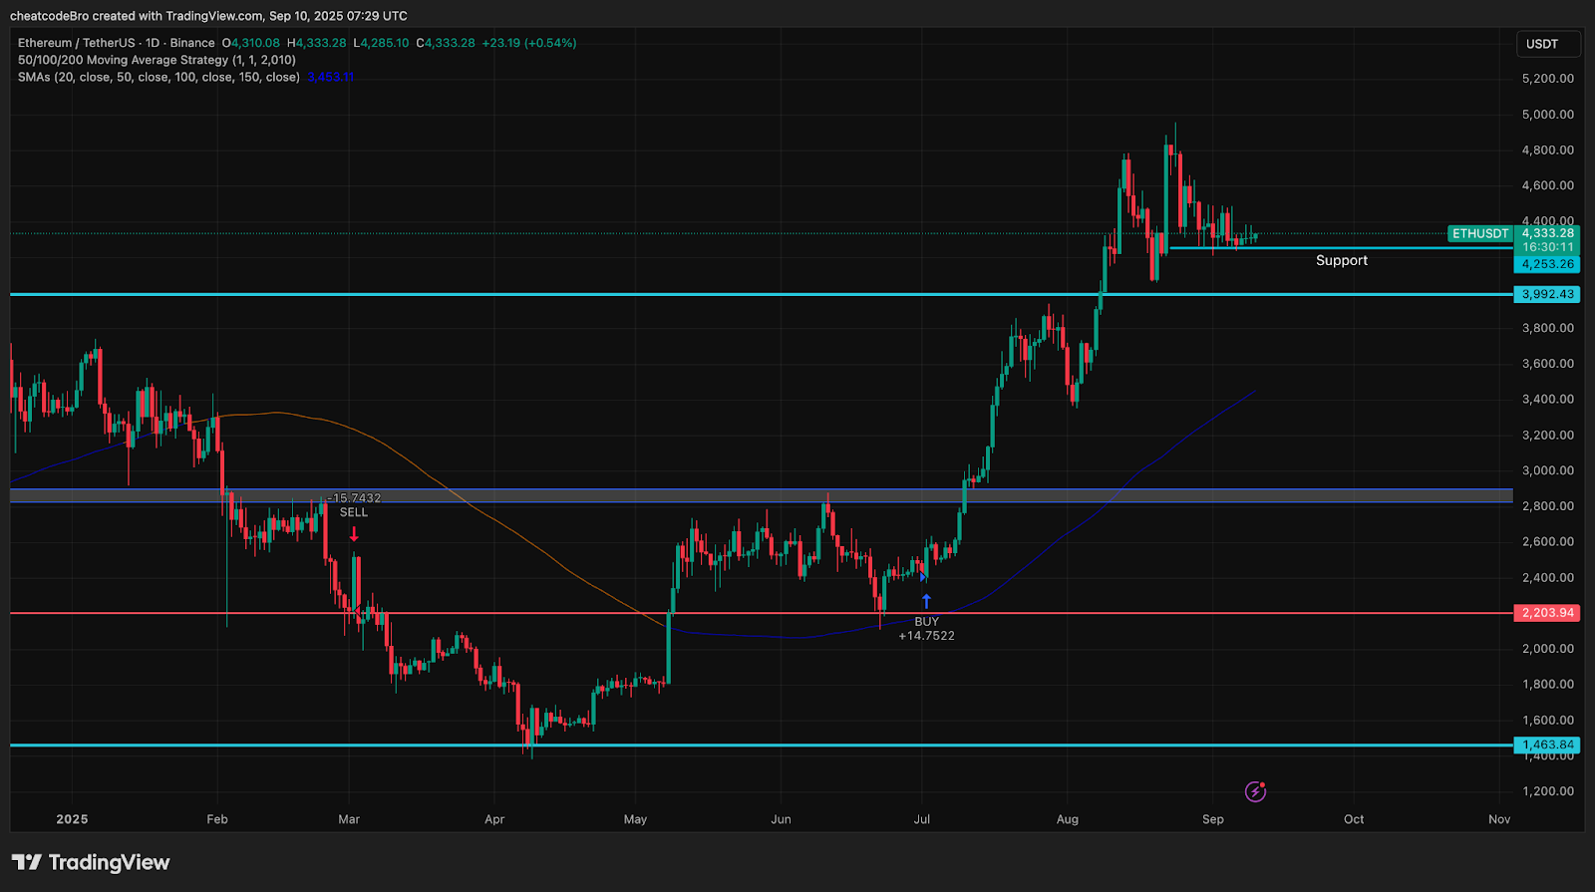Click the 5,000.00 price scale label
Image resolution: width=1595 pixels, height=892 pixels.
pyautogui.click(x=1547, y=115)
